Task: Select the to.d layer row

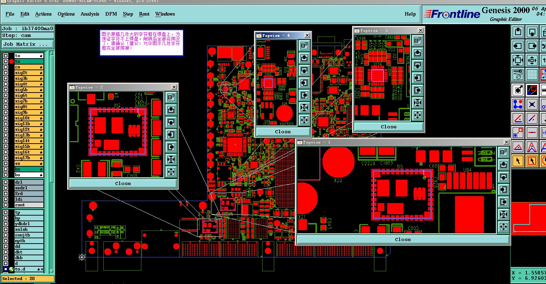Action: coord(29,269)
